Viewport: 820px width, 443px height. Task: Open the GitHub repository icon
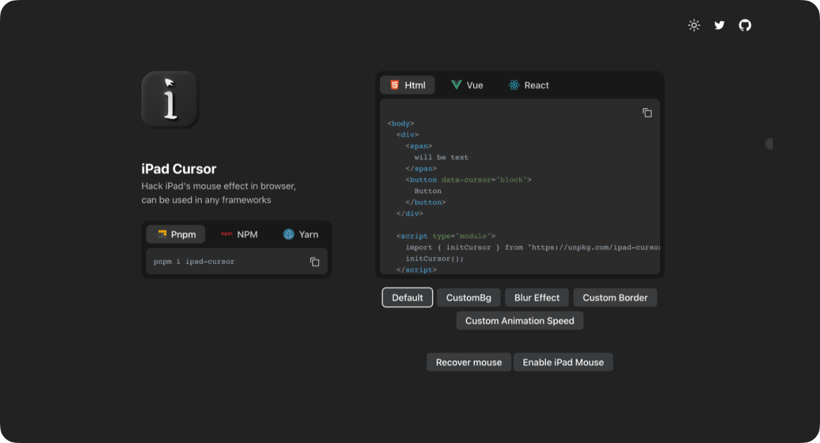coord(745,25)
